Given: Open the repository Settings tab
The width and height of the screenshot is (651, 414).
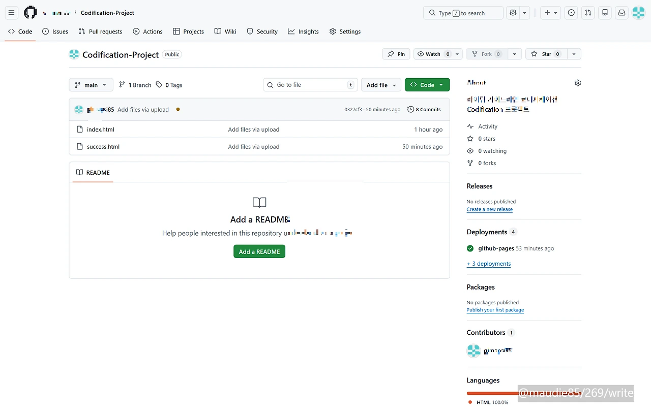Looking at the screenshot, I should click(x=345, y=31).
